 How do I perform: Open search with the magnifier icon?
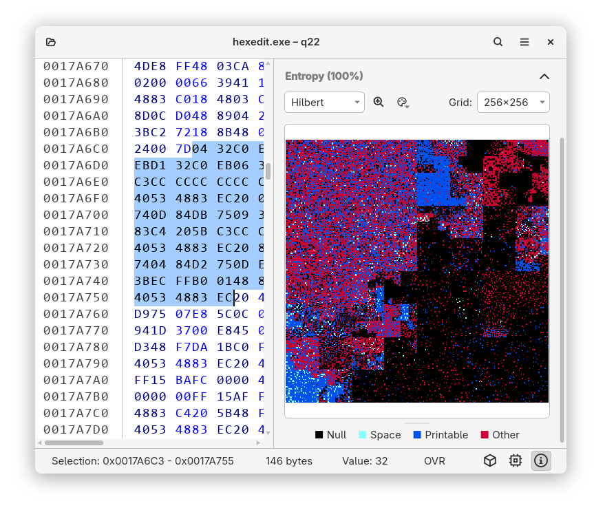[498, 42]
